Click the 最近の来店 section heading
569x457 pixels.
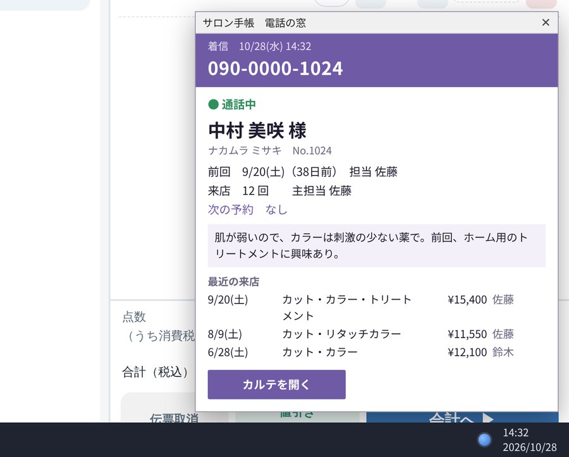[x=233, y=281]
